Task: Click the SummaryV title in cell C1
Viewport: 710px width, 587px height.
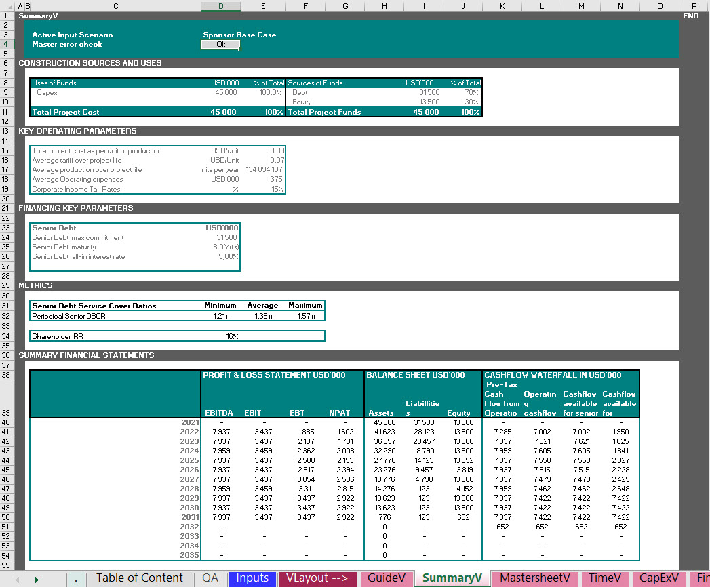Action: 38,16
